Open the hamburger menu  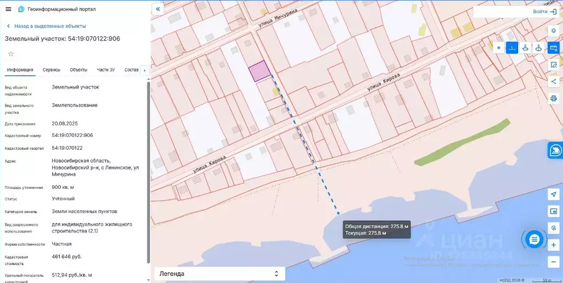[8, 9]
